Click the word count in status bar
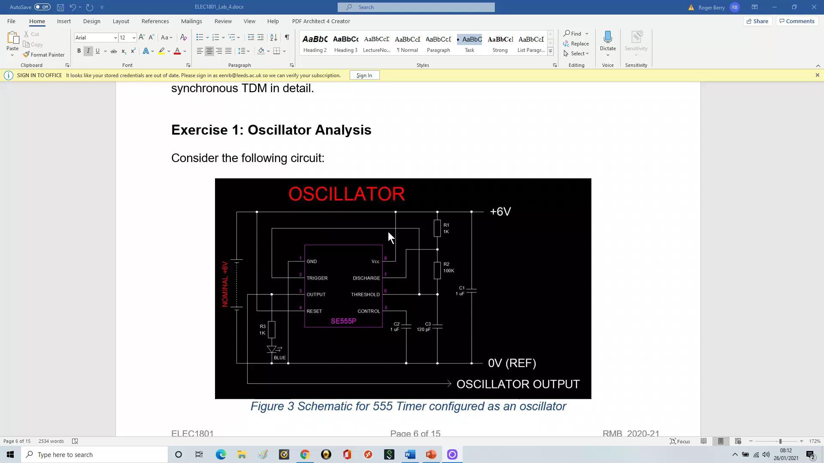 (51, 441)
